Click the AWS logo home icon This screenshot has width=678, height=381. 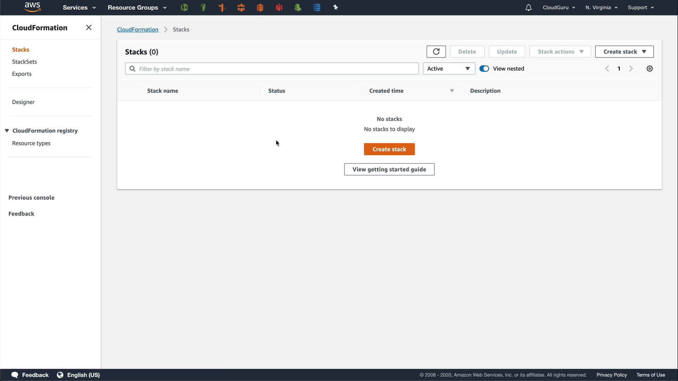[32, 7]
